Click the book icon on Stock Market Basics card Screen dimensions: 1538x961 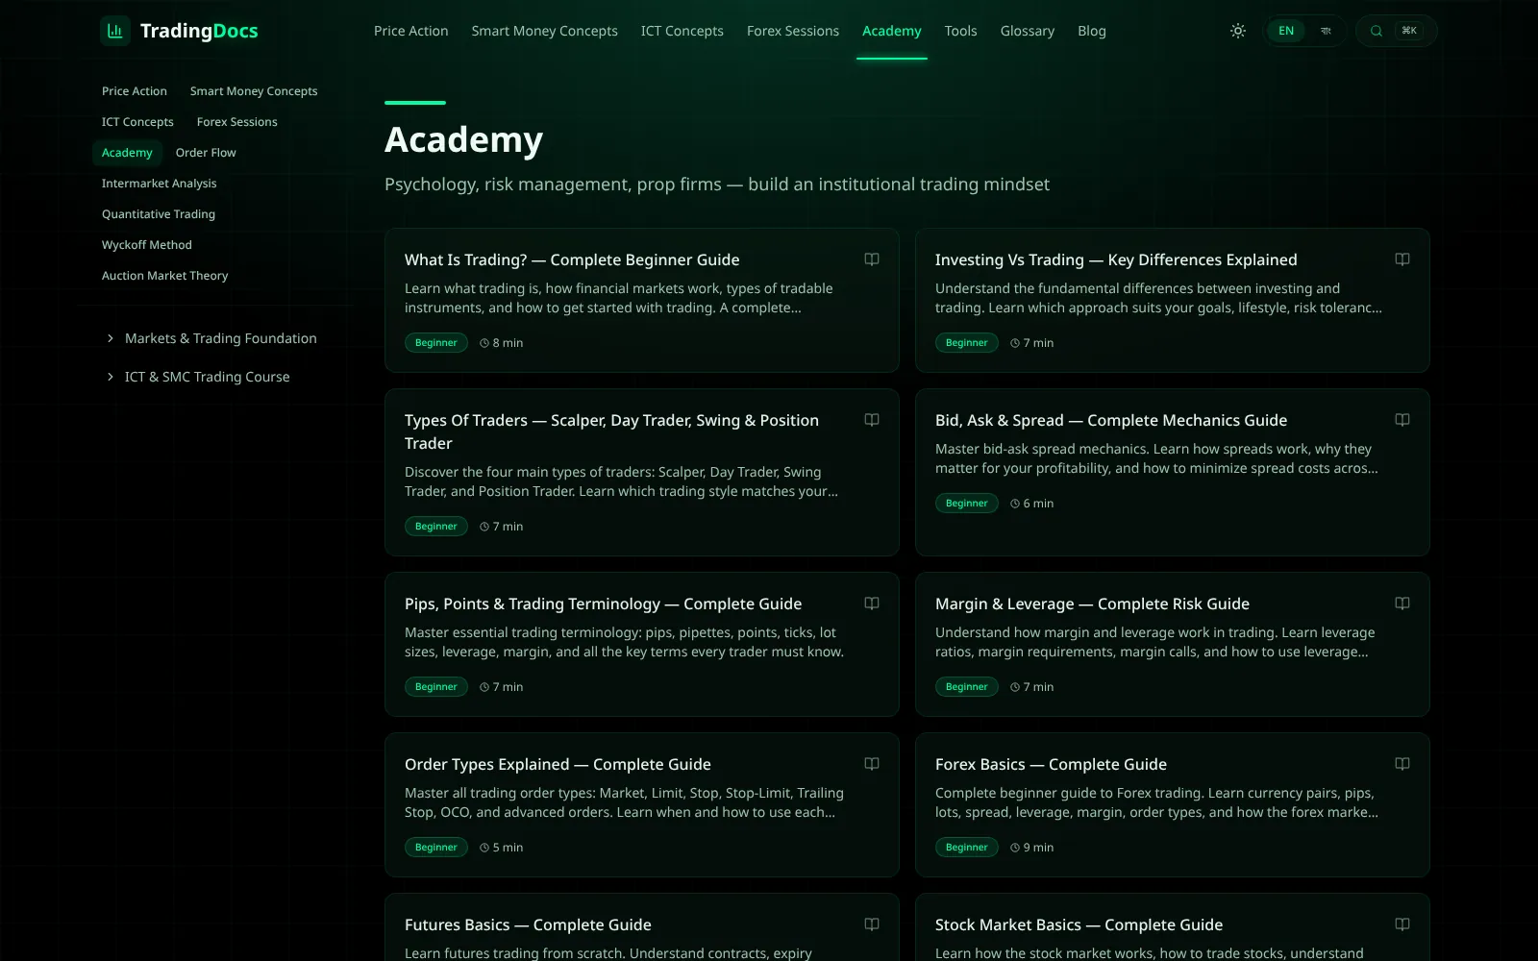(x=1402, y=924)
